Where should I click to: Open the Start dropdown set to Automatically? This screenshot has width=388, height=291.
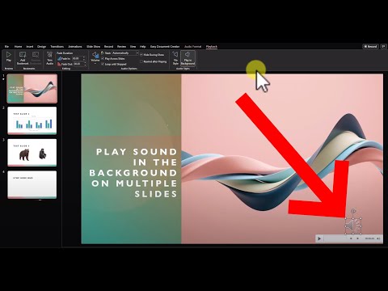pyautogui.click(x=125, y=53)
